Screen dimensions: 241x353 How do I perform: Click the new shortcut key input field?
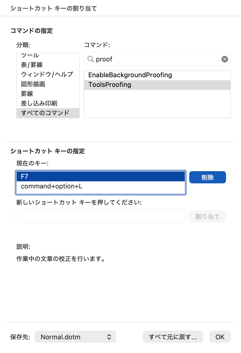pos(101,216)
